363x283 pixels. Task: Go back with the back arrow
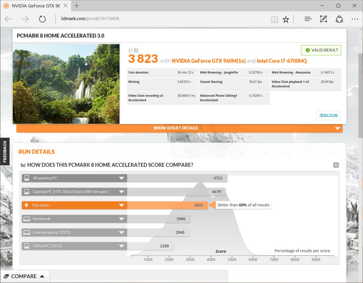coord(8,19)
